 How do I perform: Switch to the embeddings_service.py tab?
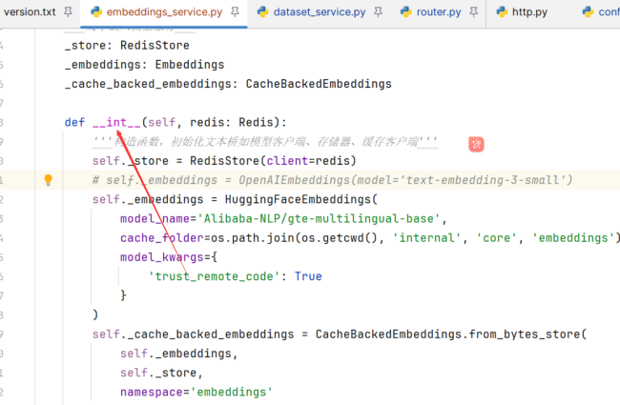164,12
